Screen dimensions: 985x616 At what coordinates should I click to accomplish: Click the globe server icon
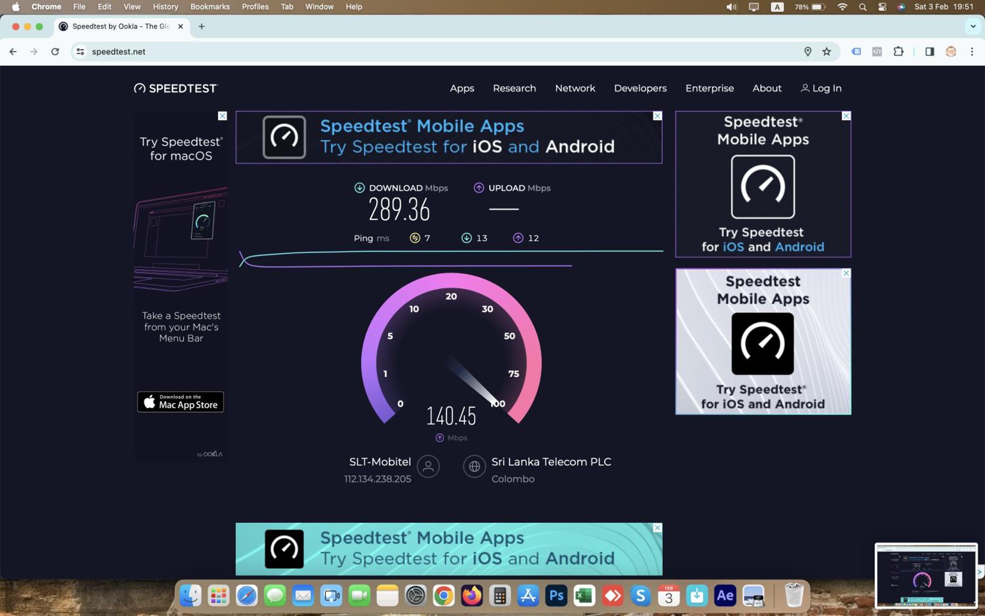coord(474,466)
